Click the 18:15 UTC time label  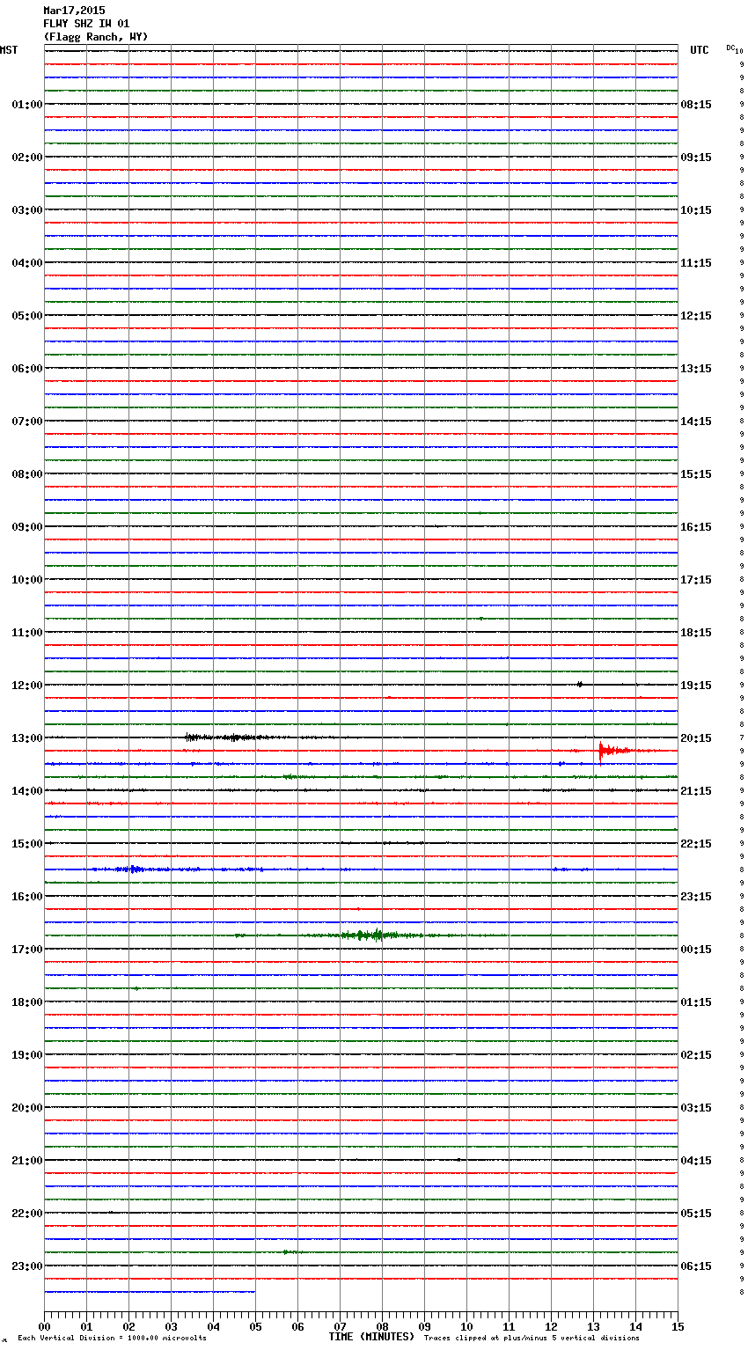click(696, 633)
